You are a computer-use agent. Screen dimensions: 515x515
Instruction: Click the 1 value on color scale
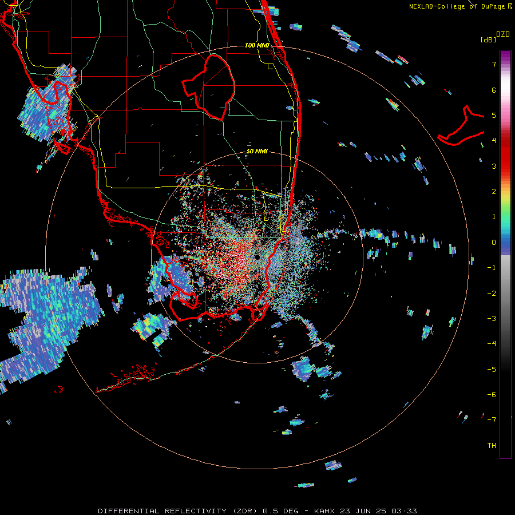click(x=494, y=217)
